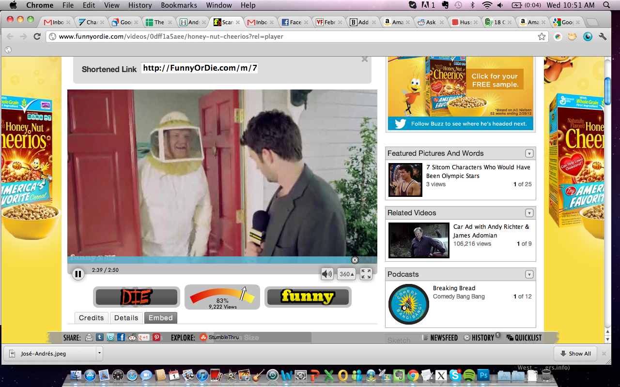This screenshot has height=387, width=620.
Task: Bookmark this page with the star icon
Action: [542, 37]
